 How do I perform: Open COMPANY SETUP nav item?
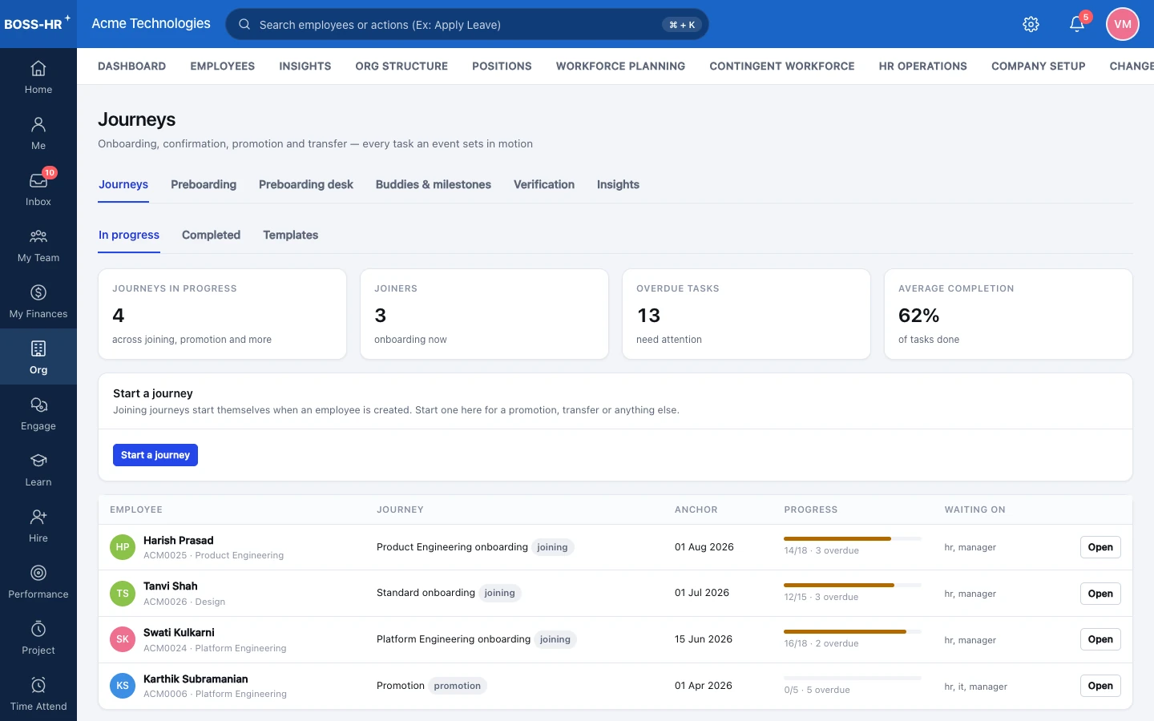pyautogui.click(x=1038, y=66)
